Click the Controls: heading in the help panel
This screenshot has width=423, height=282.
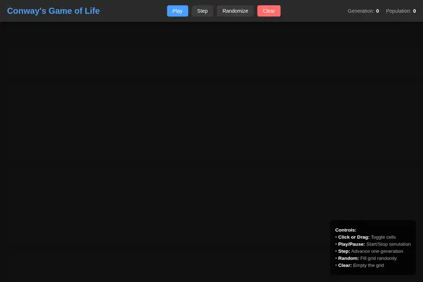(x=345, y=230)
